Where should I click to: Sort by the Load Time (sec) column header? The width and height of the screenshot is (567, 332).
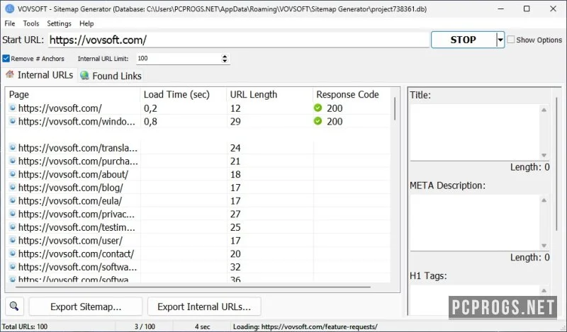coord(184,95)
